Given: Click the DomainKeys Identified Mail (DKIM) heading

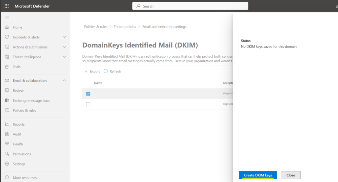Looking at the screenshot, I should click(x=140, y=45).
